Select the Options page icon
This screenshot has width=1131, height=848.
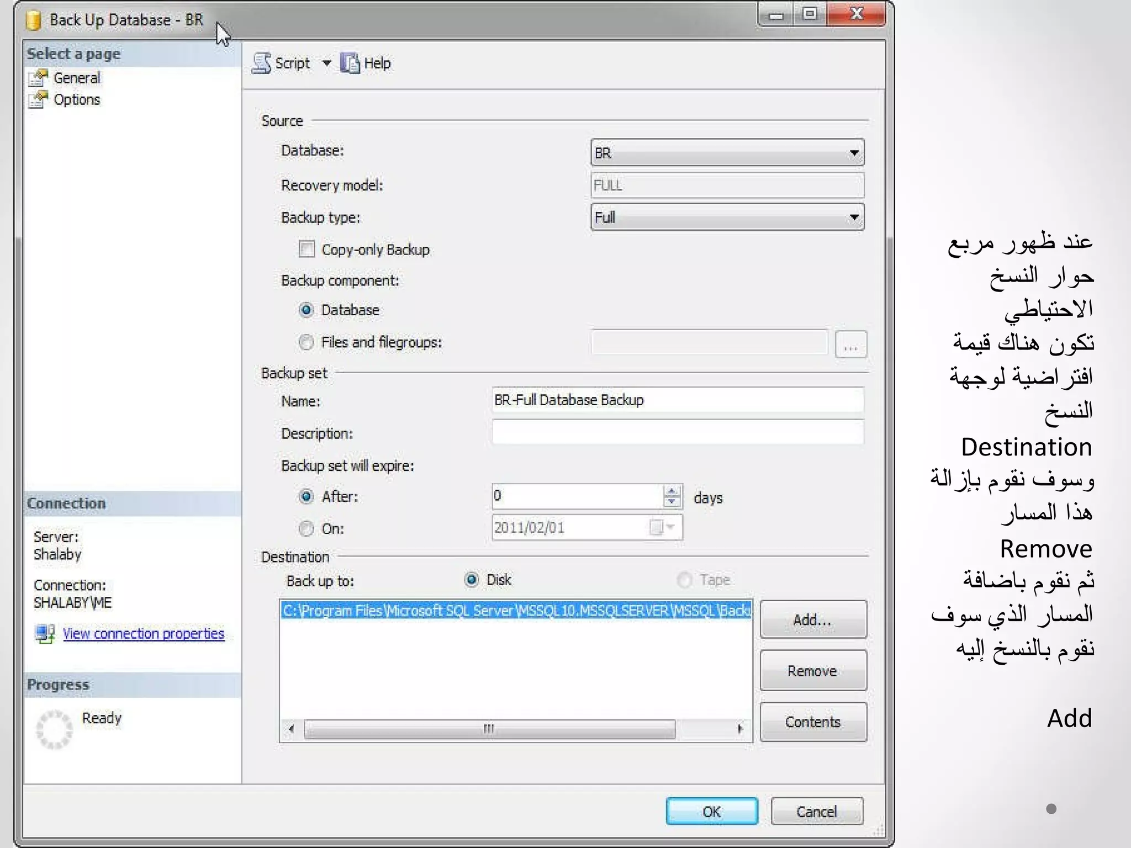coord(38,100)
